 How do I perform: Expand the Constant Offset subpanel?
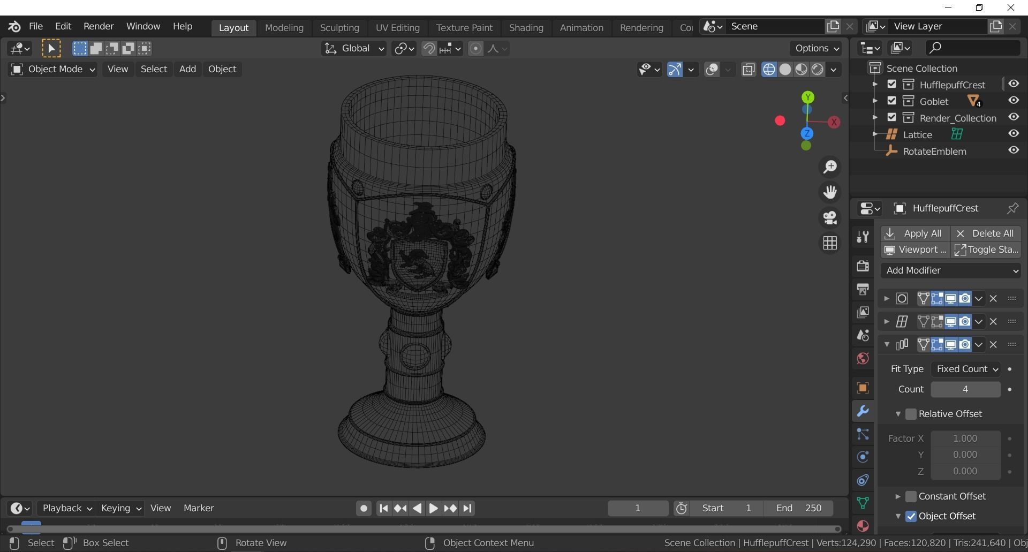coord(898,496)
